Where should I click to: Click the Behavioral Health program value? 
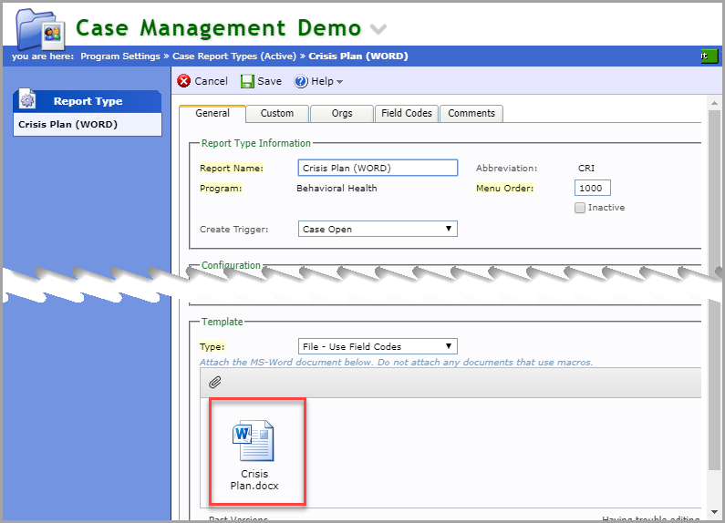pos(337,188)
